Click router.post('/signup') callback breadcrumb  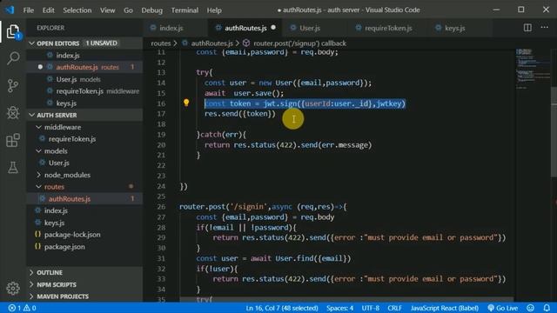pyautogui.click(x=299, y=43)
